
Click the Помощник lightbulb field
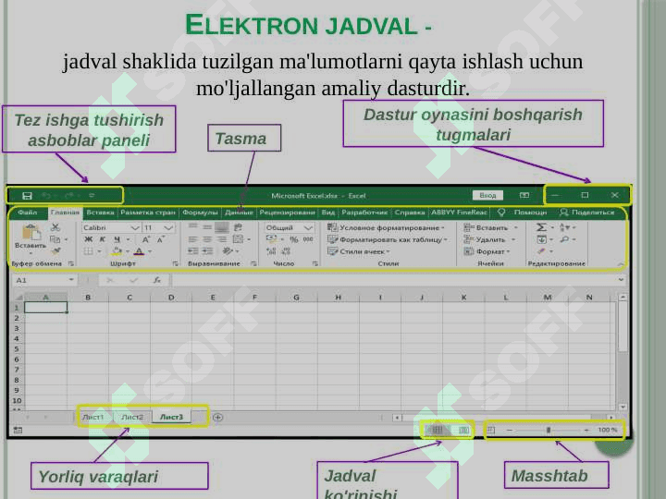tap(523, 213)
